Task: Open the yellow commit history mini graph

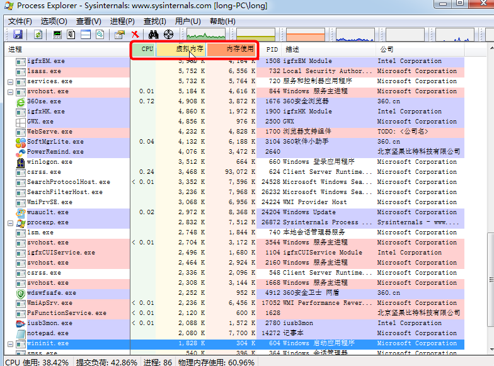Action: pyautogui.click(x=256, y=35)
